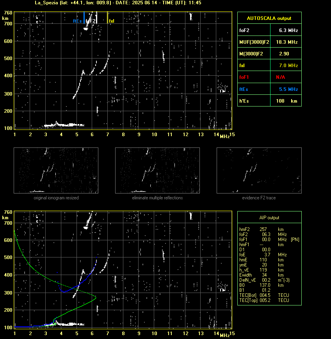
Task: Click the TEC[Top] 005.2 TECU row
Action: point(264,300)
